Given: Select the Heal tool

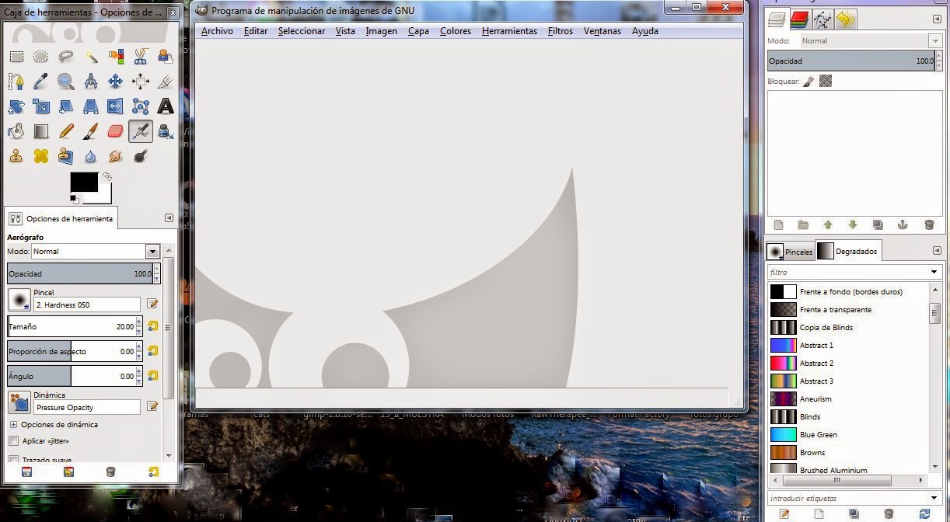Looking at the screenshot, I should click(x=41, y=156).
